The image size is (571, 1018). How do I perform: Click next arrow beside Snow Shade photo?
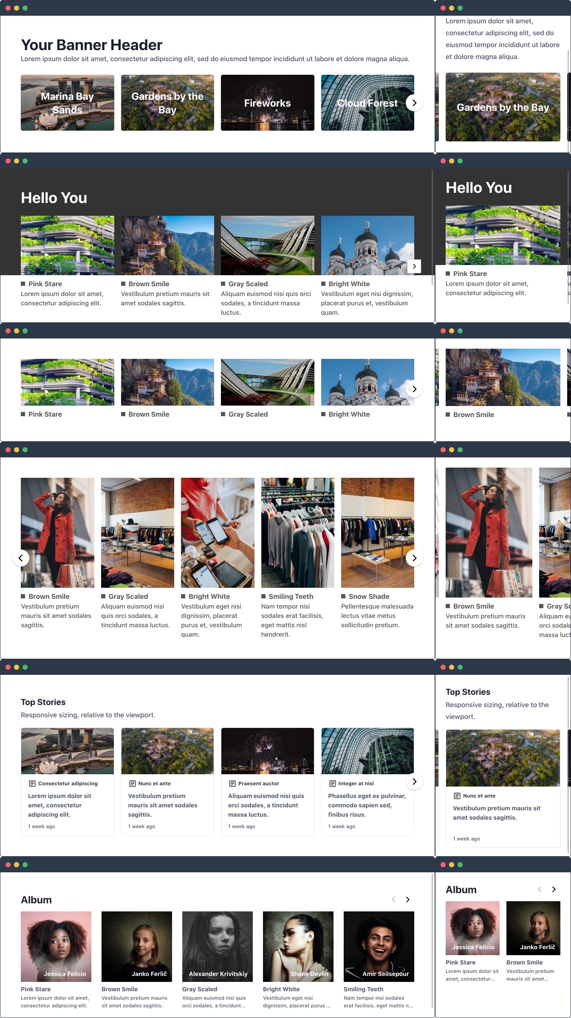414,558
